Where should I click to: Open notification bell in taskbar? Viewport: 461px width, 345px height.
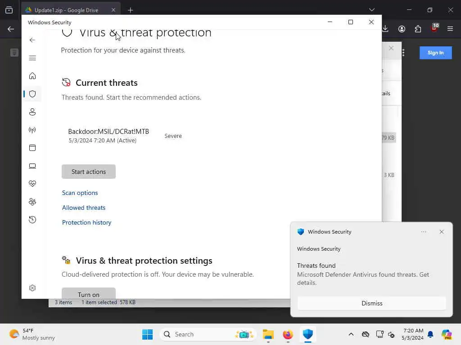430,334
